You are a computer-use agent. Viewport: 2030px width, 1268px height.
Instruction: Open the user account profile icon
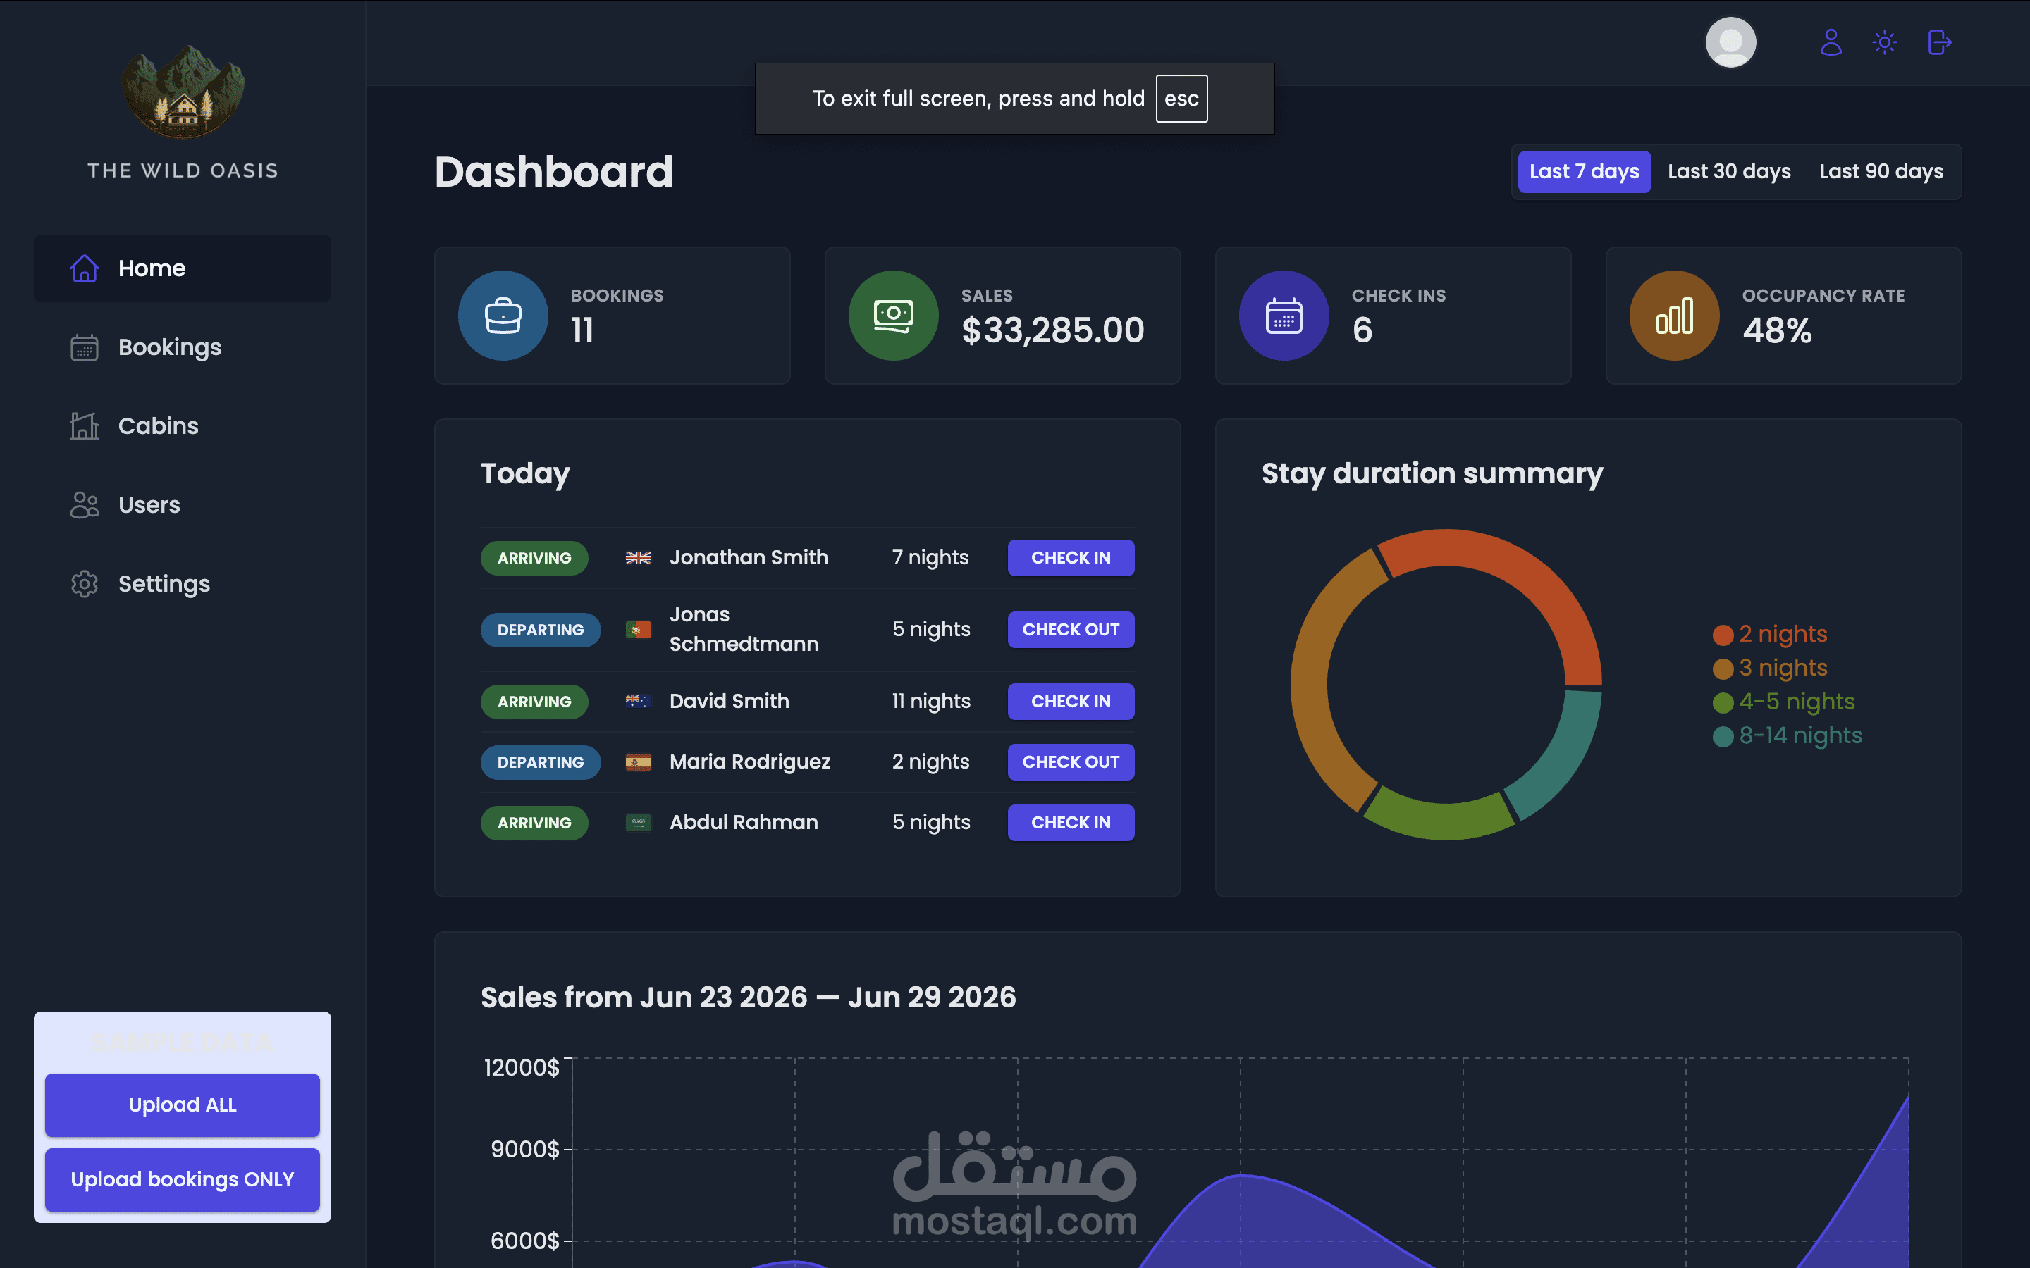[x=1831, y=42]
